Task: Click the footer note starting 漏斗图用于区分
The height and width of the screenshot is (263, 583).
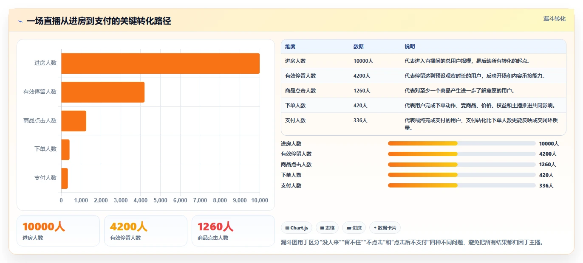Action: [412, 243]
